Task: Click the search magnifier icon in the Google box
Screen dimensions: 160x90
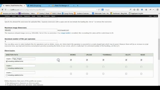Action: 130,9
